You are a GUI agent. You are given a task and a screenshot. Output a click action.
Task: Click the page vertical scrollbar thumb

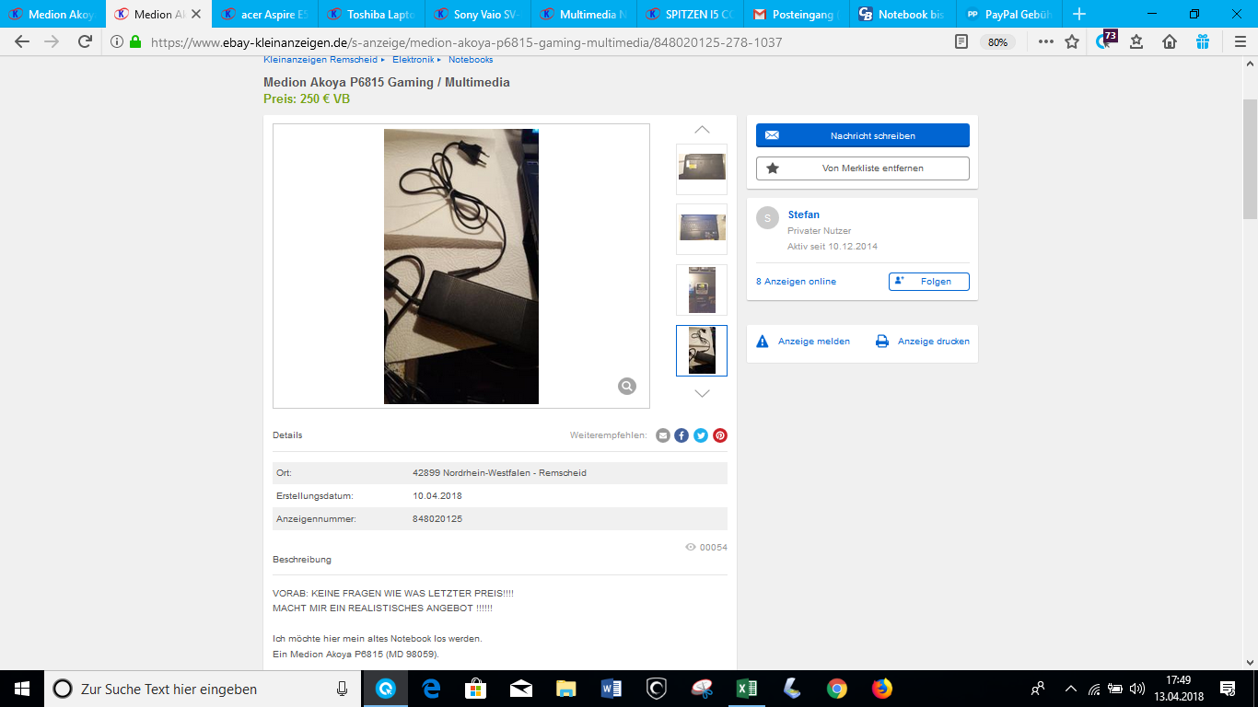[x=1250, y=158]
